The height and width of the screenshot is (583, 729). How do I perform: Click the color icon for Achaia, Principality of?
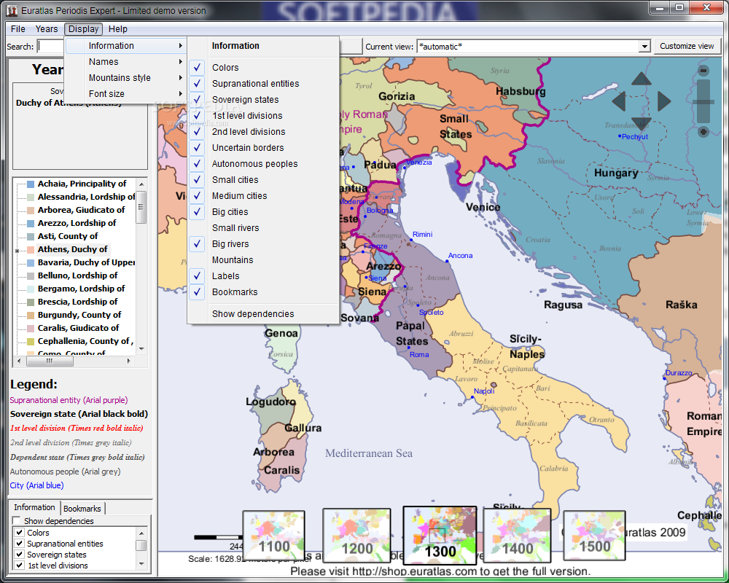[31, 184]
